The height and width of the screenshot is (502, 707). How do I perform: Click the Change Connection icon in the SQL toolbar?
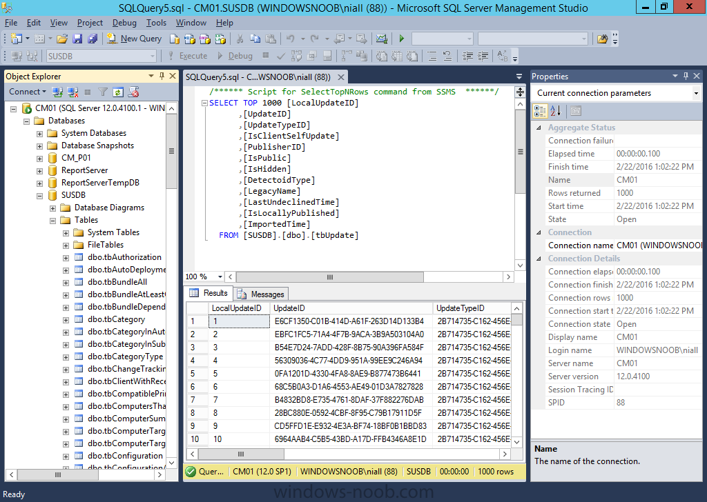click(x=32, y=57)
